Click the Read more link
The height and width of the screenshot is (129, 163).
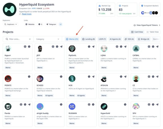pyautogui.click(x=27, y=14)
